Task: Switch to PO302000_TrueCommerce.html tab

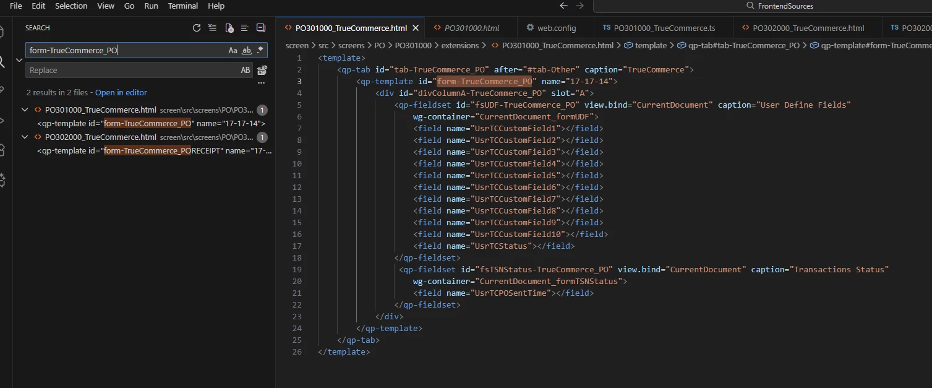Action: click(x=808, y=28)
